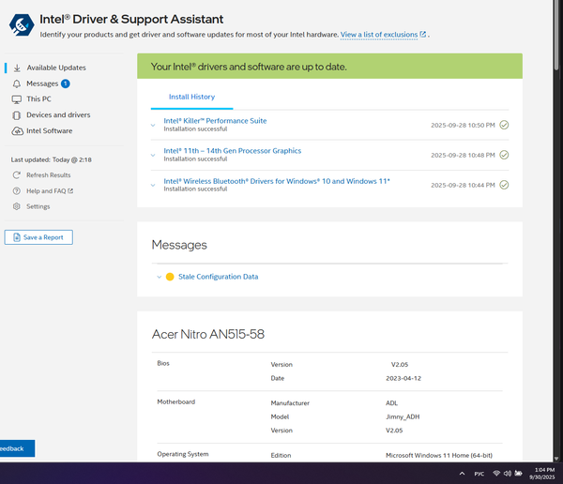This screenshot has height=484, width=563.
Task: Open Messages via the bell icon
Action: [17, 83]
